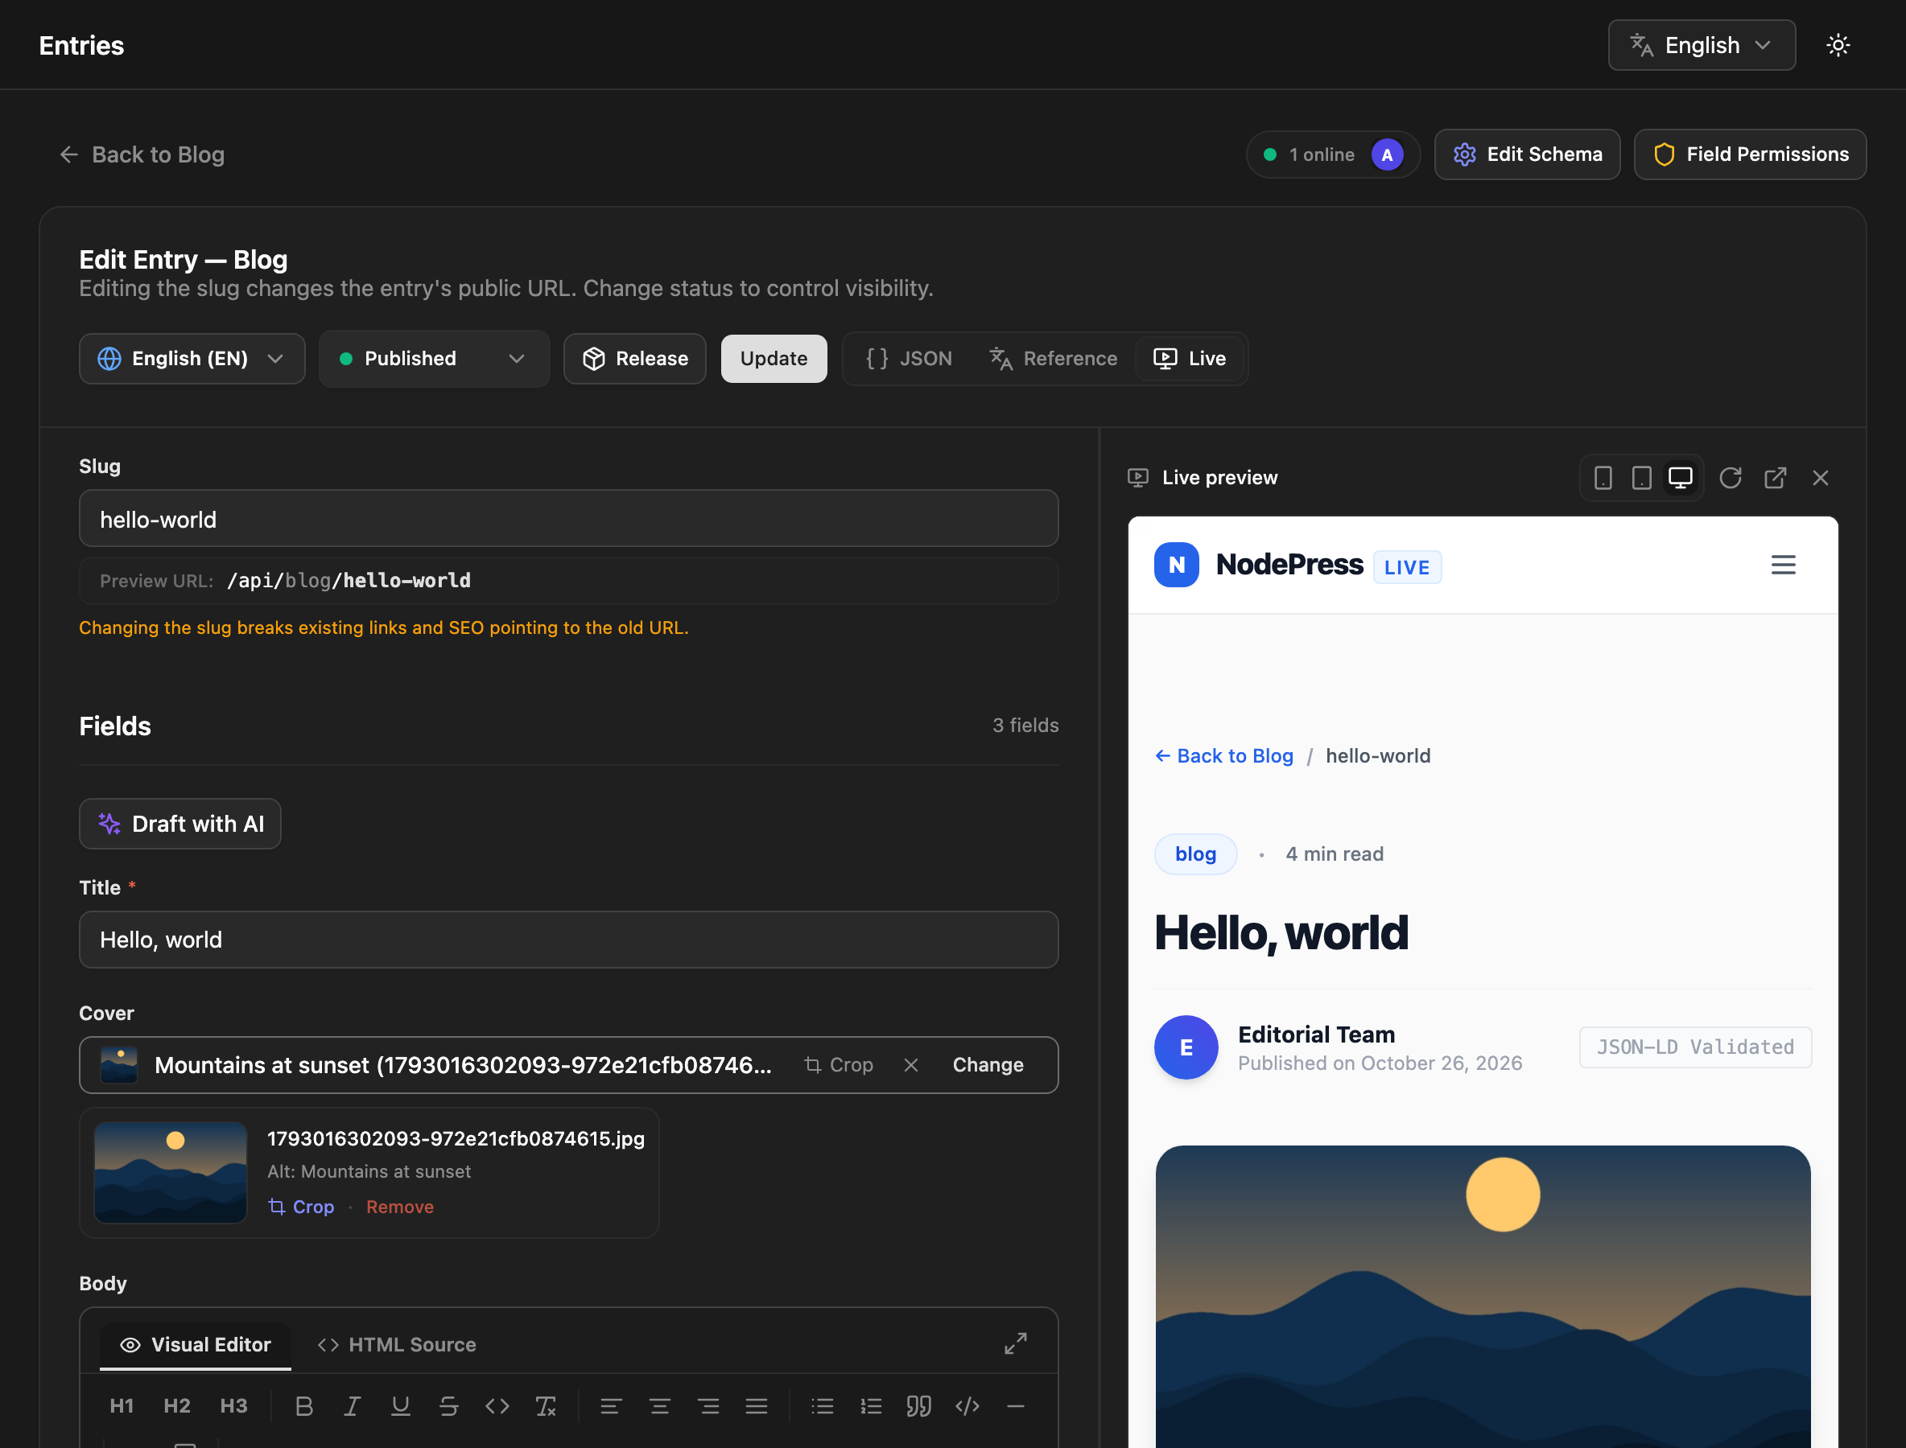Select mobile device preview size

coord(1603,478)
